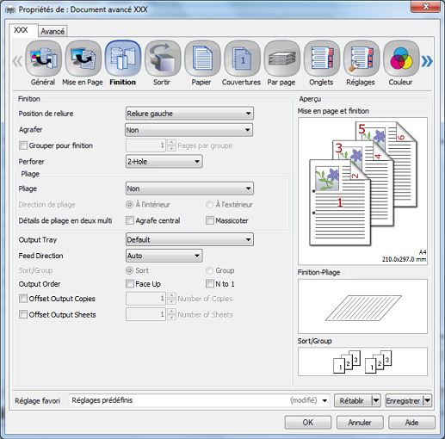This screenshot has height=439, width=445.
Task: Enable Grouper pour finition checkbox
Action: point(23,145)
